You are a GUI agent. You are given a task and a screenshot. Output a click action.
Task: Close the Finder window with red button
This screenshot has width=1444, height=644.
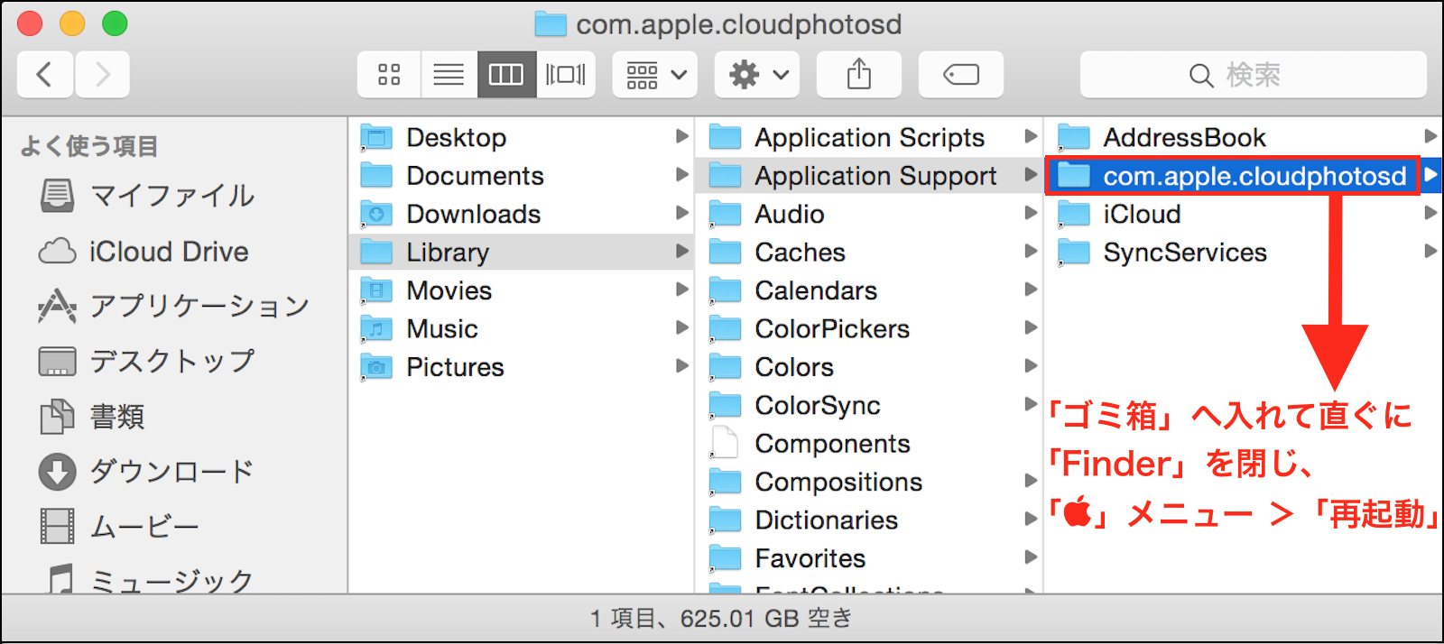pos(31,23)
